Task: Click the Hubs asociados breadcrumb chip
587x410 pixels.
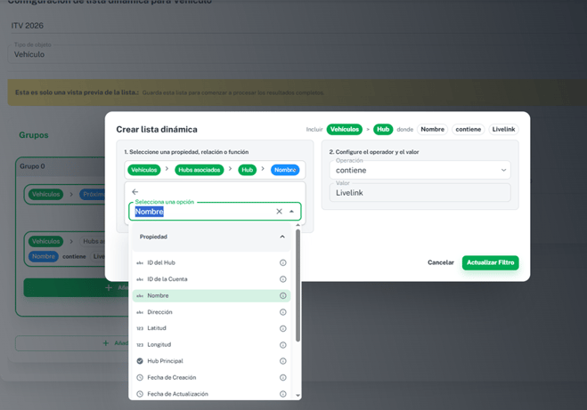Action: tap(200, 170)
